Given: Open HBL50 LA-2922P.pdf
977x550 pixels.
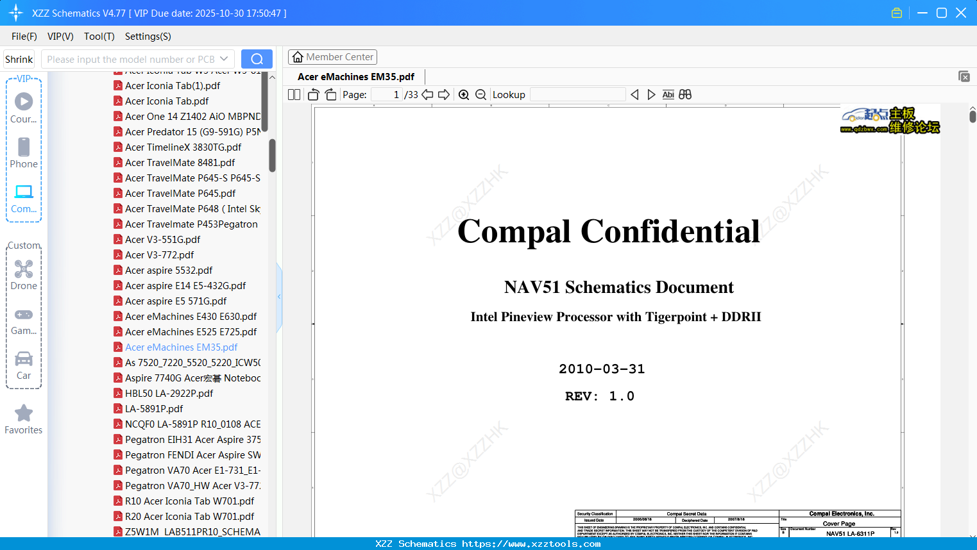Looking at the screenshot, I should pos(169,393).
